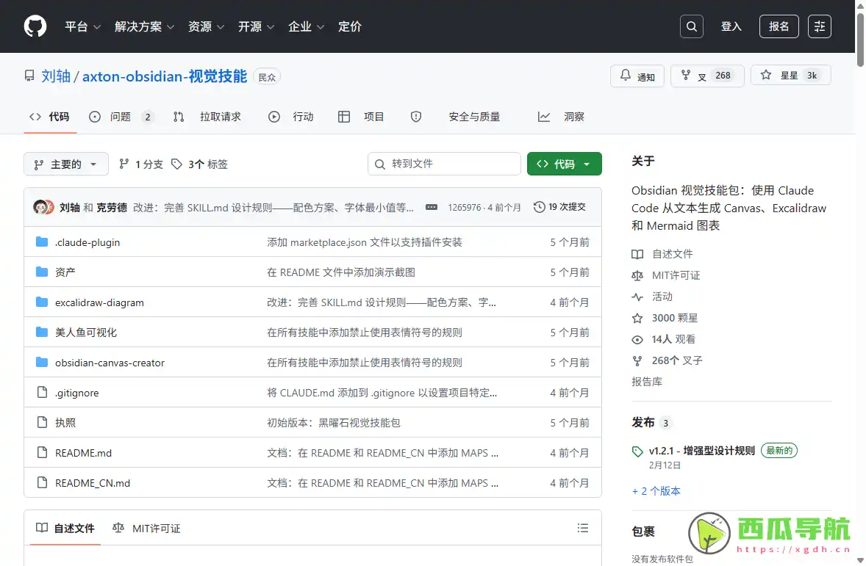Select the 自述文件 tab below file list
The width and height of the screenshot is (866, 566).
click(65, 528)
